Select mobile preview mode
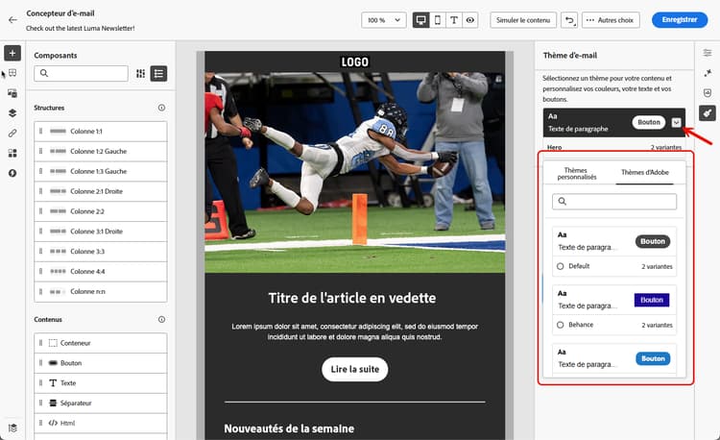Screen dimensions: 720x440 coord(438,20)
